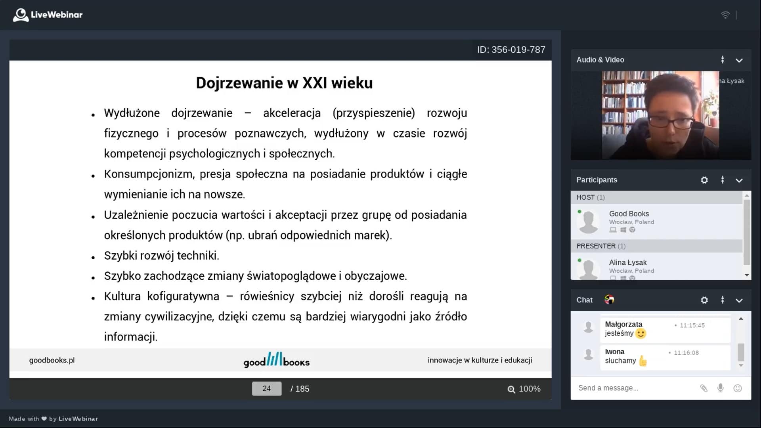Image resolution: width=761 pixels, height=428 pixels.
Task: Open Chat panel settings gear
Action: (x=704, y=300)
